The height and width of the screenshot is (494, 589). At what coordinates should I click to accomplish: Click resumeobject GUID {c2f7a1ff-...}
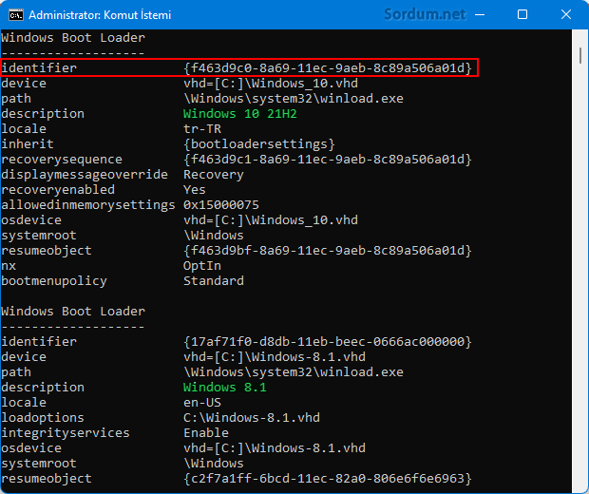327,478
